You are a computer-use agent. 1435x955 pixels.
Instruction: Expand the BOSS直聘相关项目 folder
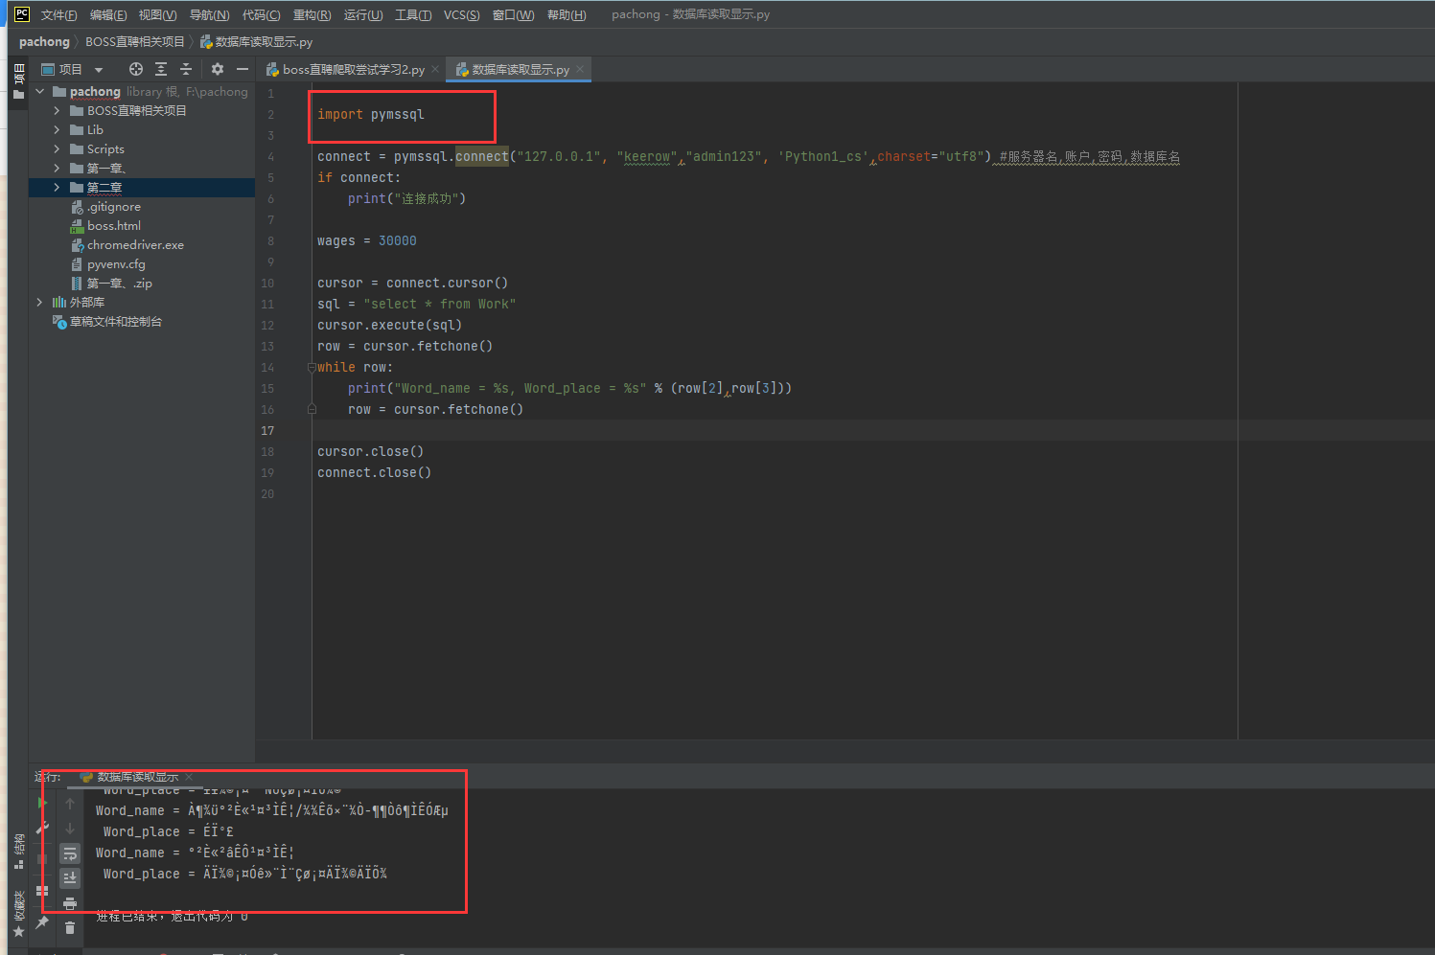[57, 111]
